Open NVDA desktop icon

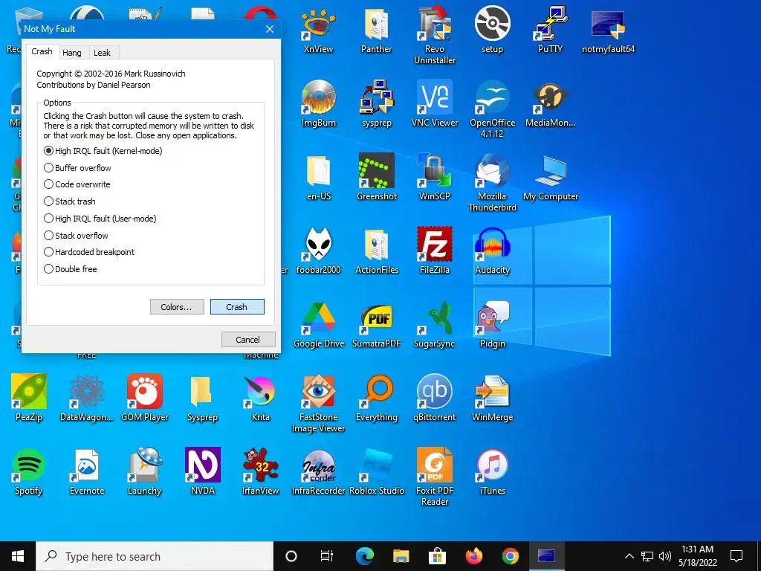coord(203,472)
